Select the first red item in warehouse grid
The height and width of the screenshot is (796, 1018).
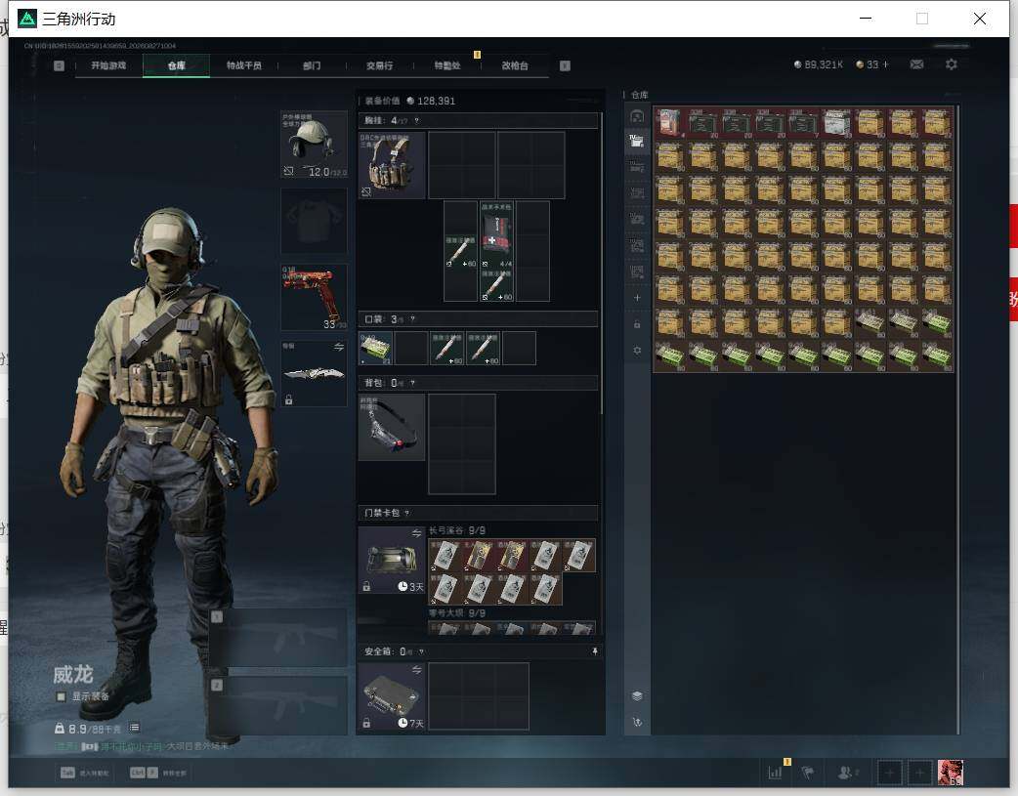coord(670,123)
